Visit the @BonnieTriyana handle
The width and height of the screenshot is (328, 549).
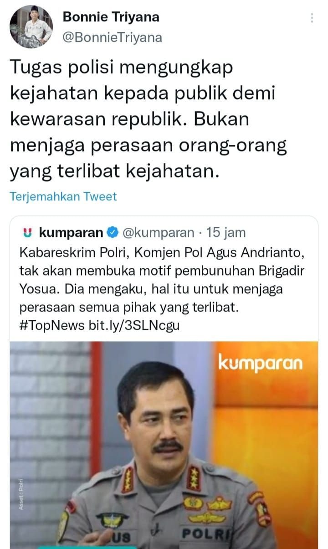112,37
